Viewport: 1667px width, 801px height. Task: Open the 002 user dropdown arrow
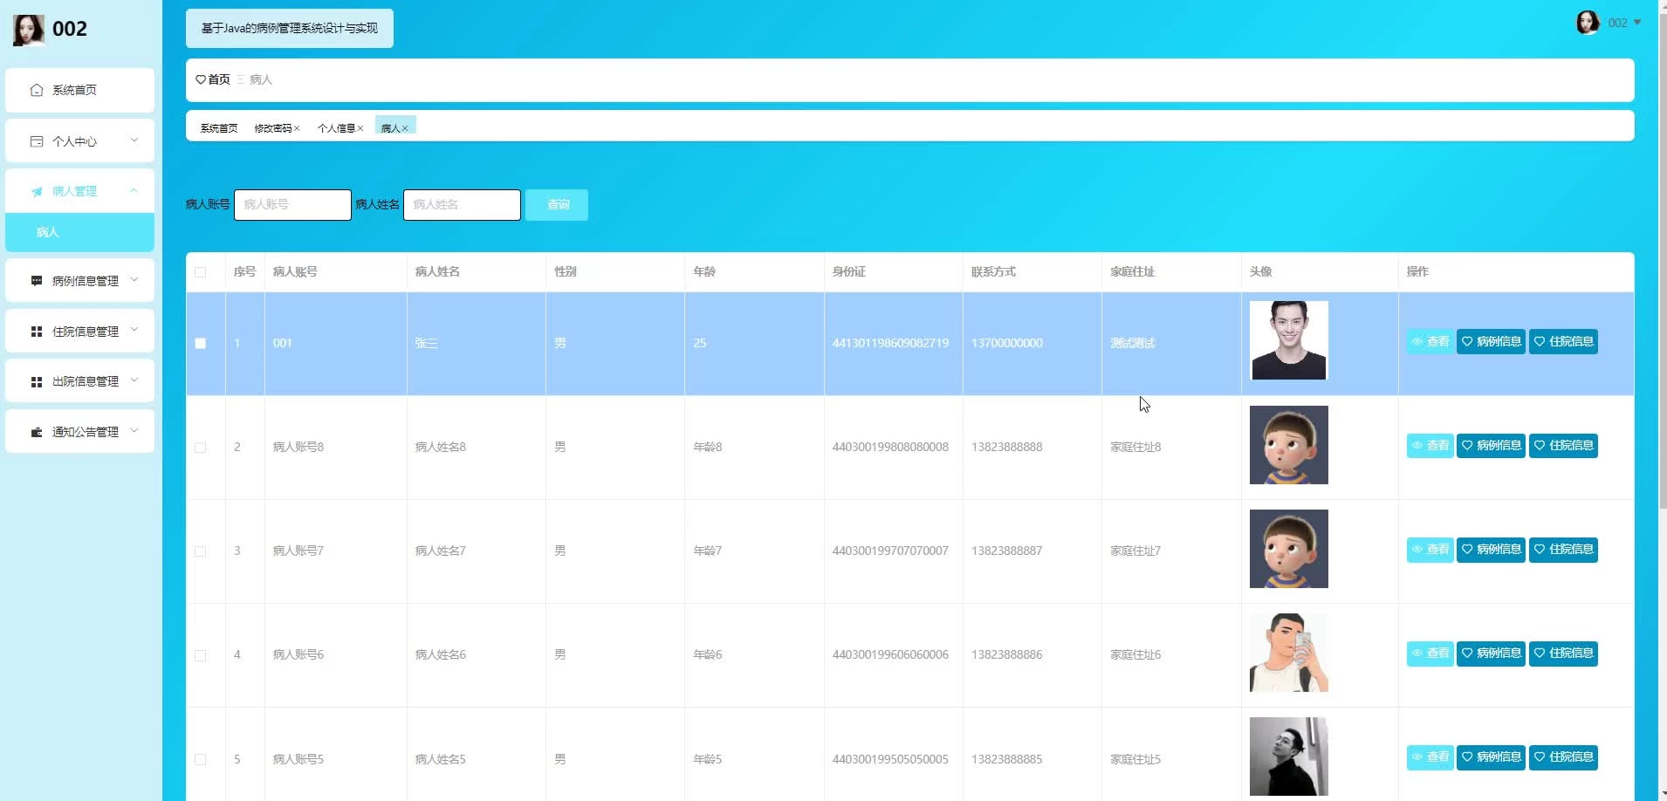coord(1637,23)
